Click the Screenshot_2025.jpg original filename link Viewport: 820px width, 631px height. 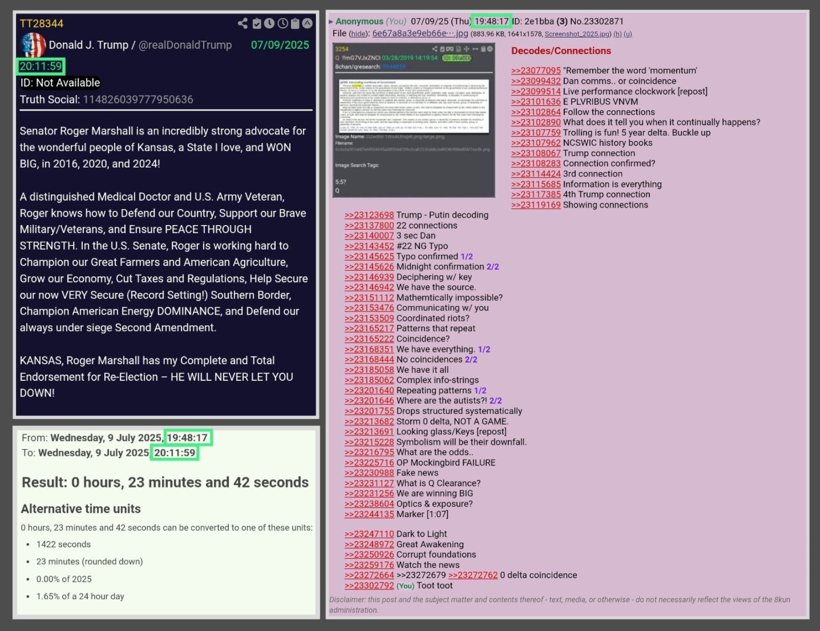click(x=578, y=34)
